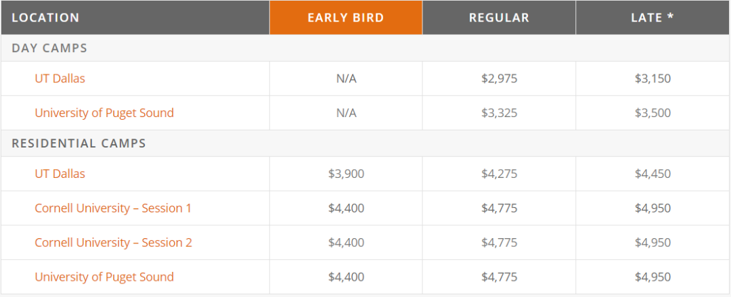The height and width of the screenshot is (297, 731).
Task: Click the Regular column header
Action: coord(499,18)
